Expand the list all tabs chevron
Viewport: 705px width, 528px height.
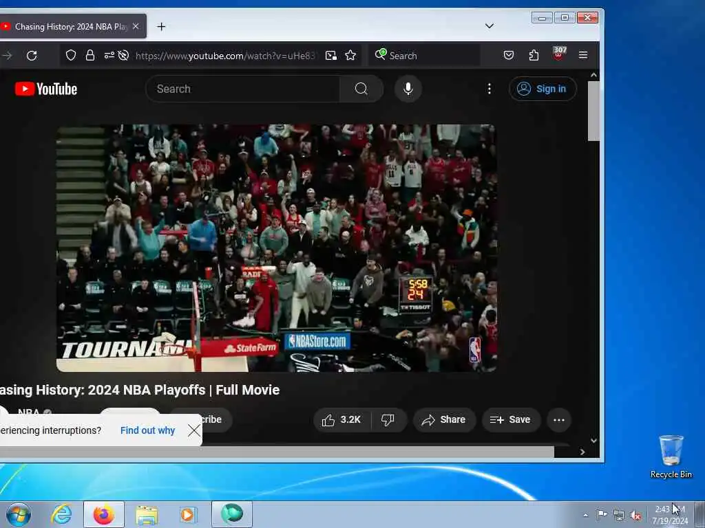[x=490, y=26]
